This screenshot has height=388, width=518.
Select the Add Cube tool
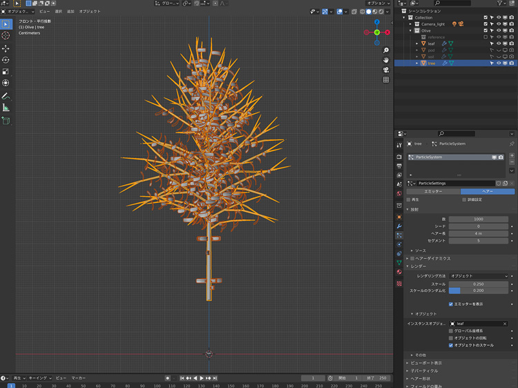(6, 121)
